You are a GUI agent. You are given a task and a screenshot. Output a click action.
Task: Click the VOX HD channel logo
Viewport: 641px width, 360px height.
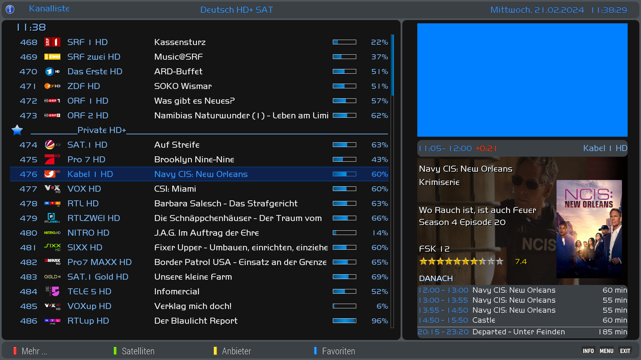click(52, 189)
